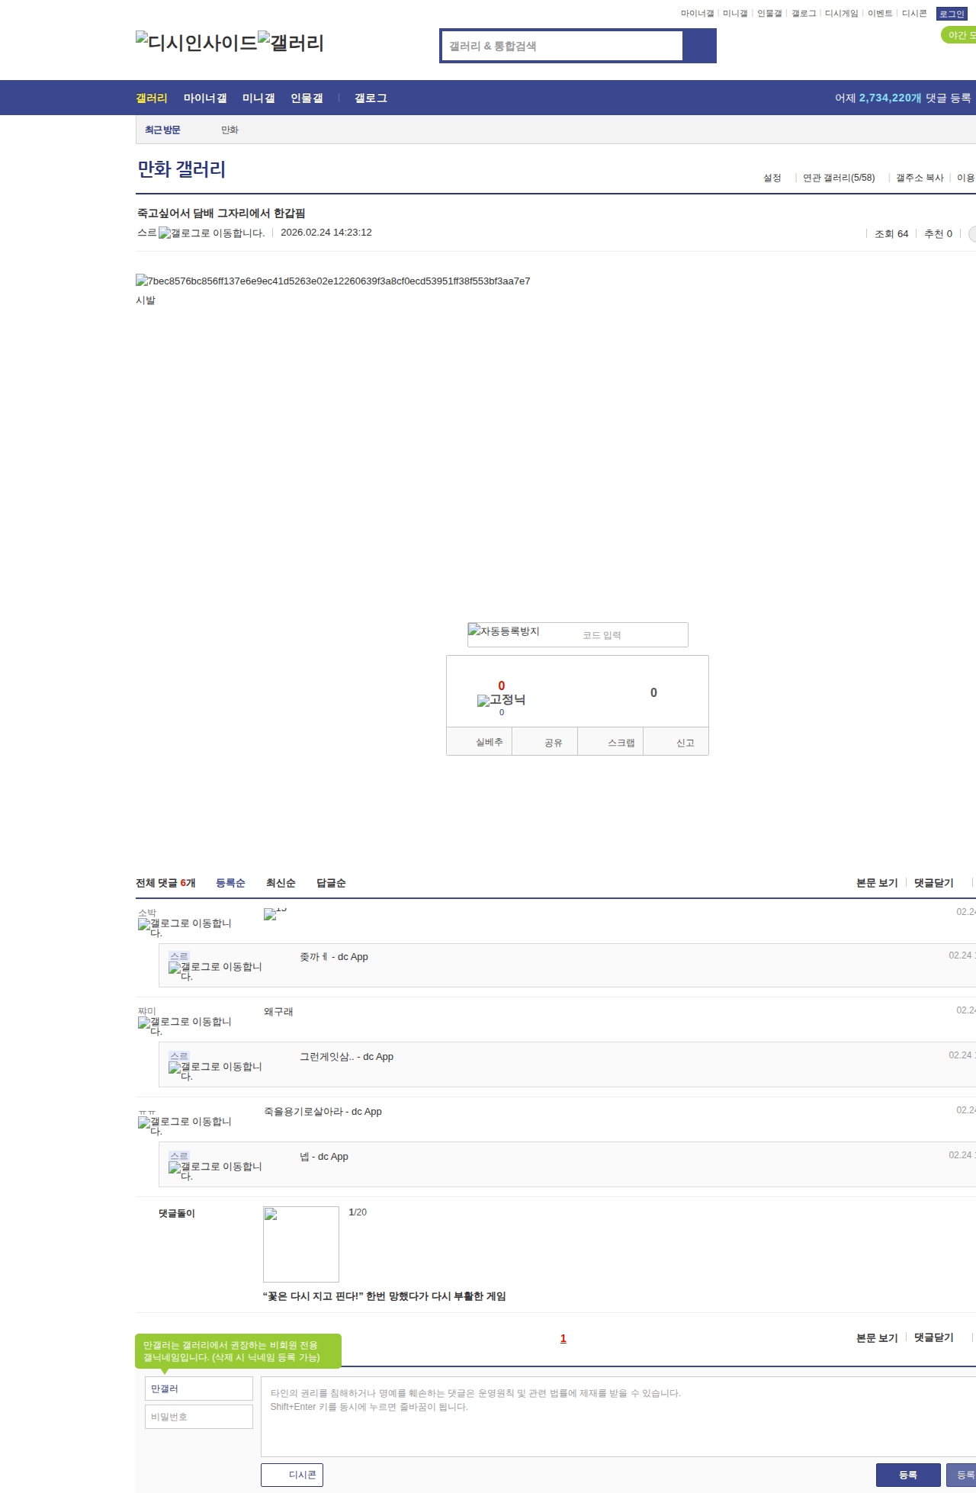The height and width of the screenshot is (1493, 976).
Task: Open the 마이너갤 tab in navigation bar
Action: pos(205,98)
